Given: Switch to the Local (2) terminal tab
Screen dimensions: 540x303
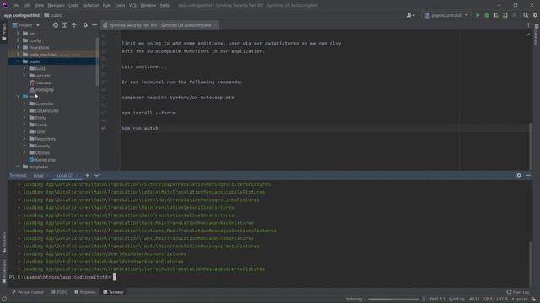Looking at the screenshot, I should 65,176.
